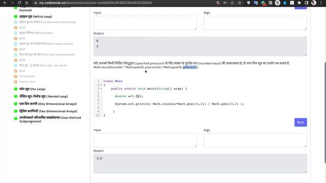Click the Run button below the code editor

(x=301, y=122)
